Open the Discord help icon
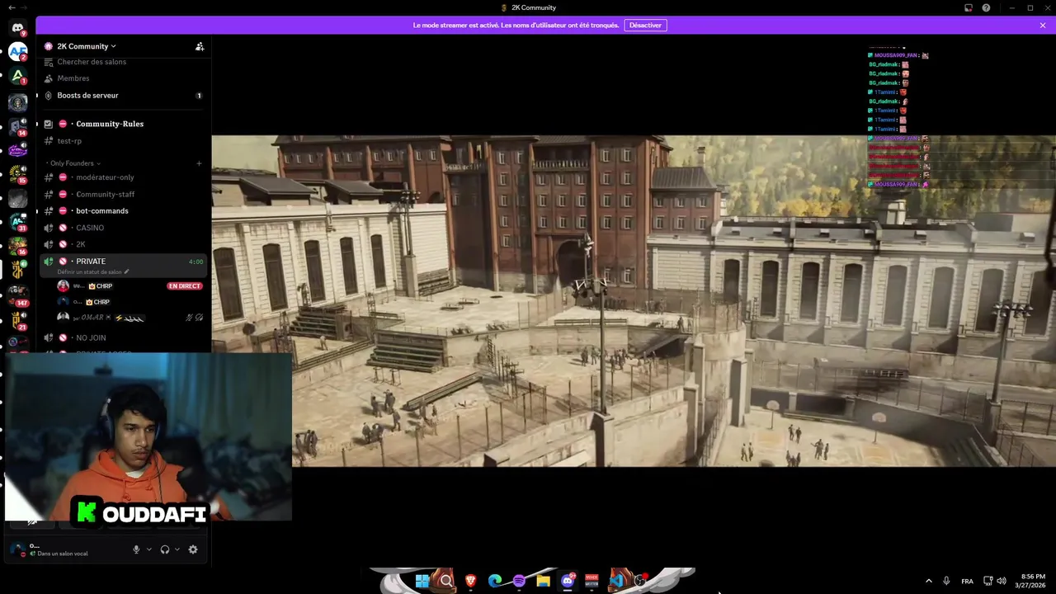1056x594 pixels. [986, 7]
